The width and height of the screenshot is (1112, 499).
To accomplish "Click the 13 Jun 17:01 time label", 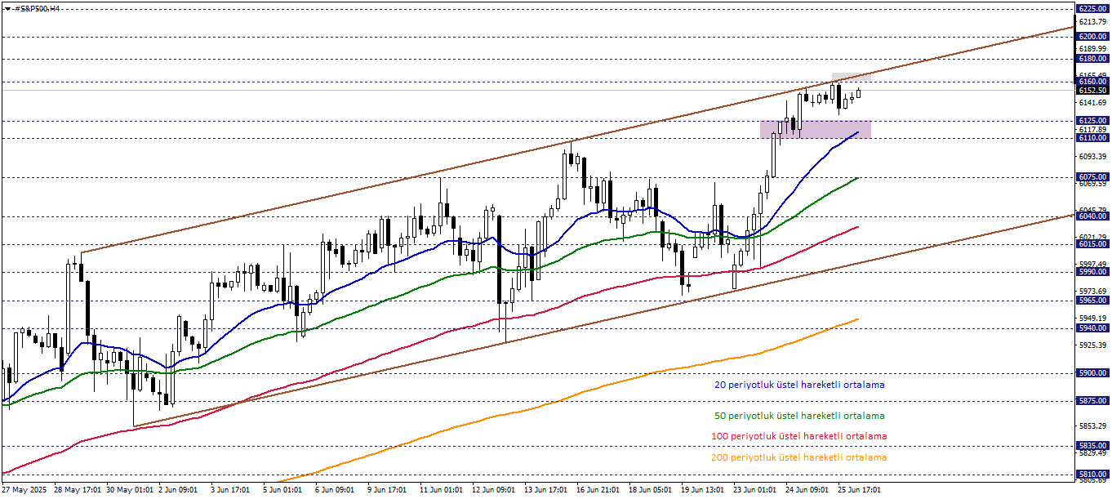I will coord(546,491).
